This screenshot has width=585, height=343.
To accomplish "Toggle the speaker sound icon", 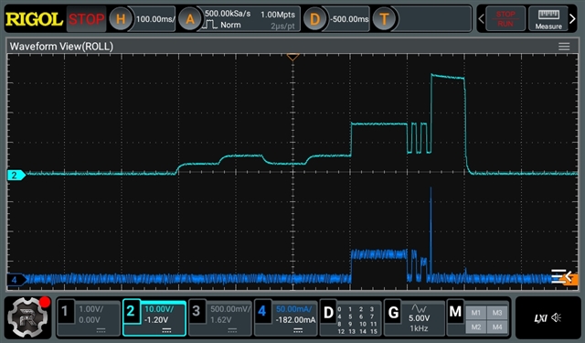I will click(557, 317).
